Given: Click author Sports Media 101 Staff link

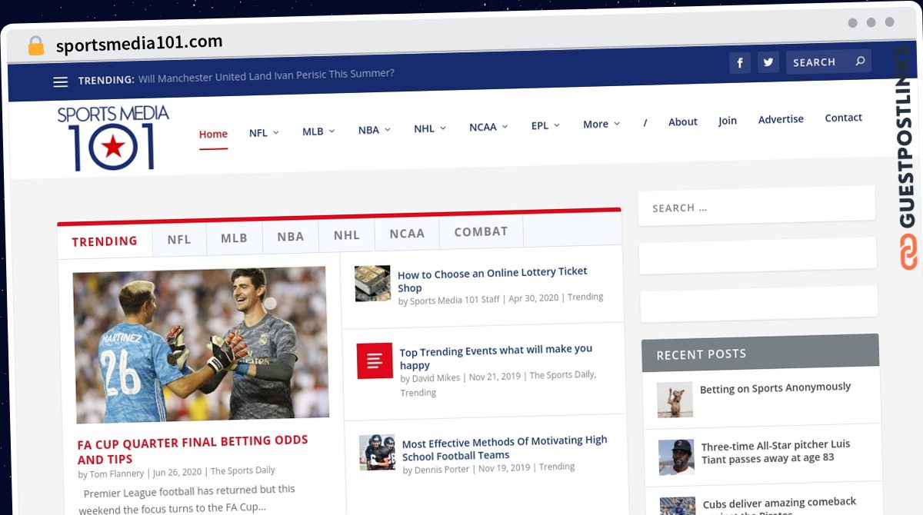Looking at the screenshot, I should 455,301.
